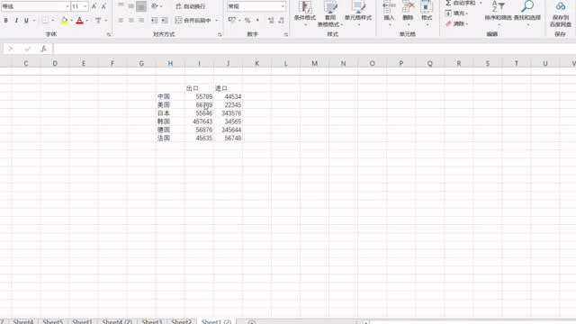Click the borders icon

coord(45,21)
